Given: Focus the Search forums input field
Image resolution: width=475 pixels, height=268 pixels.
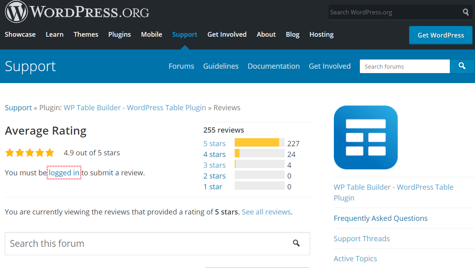Looking at the screenshot, I should 405,66.
